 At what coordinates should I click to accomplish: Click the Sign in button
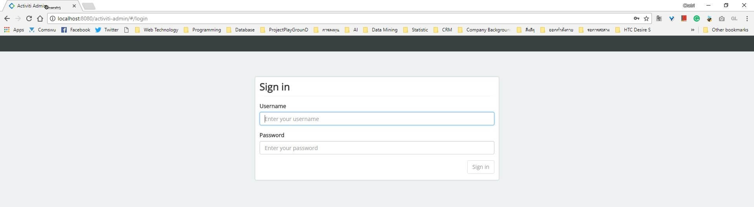[480, 167]
